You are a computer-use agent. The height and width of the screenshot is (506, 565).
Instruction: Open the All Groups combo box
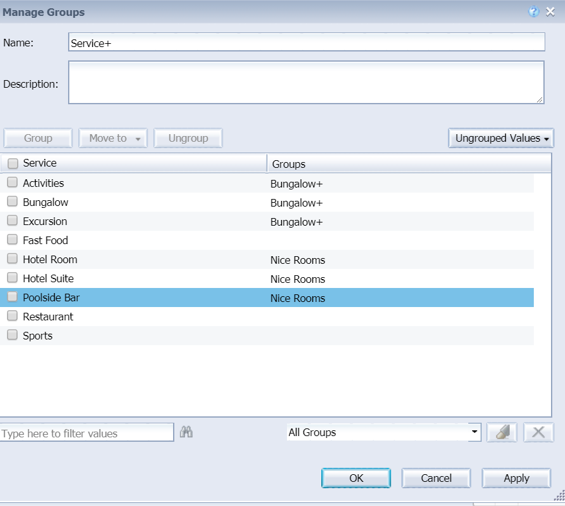click(x=384, y=432)
